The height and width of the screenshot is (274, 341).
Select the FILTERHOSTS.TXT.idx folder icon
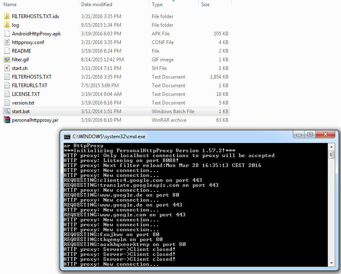coord(7,16)
